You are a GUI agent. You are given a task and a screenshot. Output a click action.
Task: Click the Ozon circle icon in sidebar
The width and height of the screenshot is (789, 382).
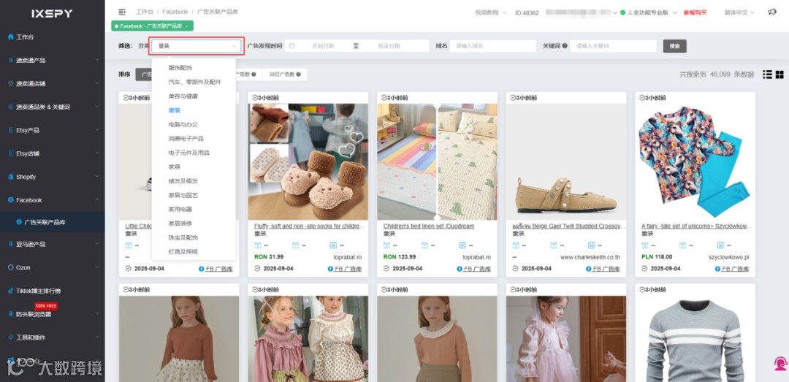click(x=10, y=267)
